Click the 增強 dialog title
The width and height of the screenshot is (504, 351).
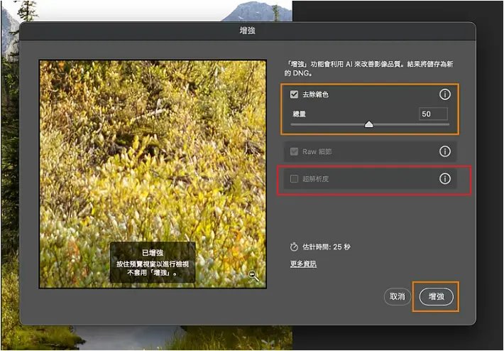pyautogui.click(x=248, y=31)
